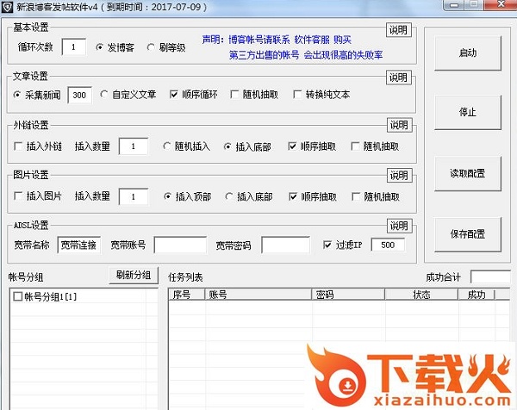This screenshot has width=517, height=410.
Task: Open 说明 help for 基本设置
Action: pos(399,30)
